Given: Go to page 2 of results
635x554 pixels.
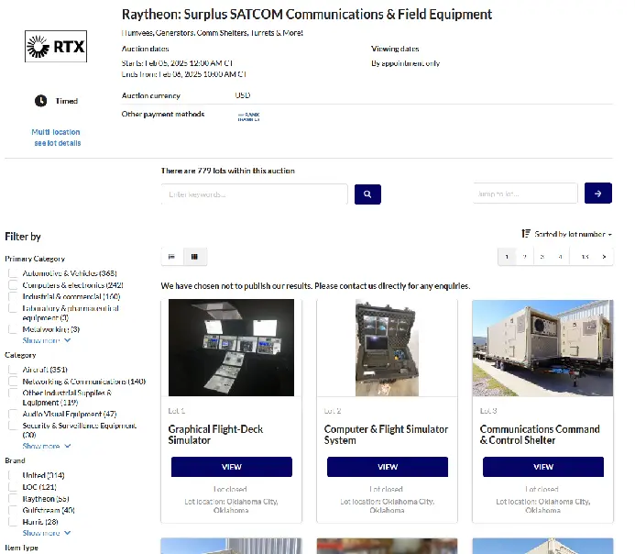Looking at the screenshot, I should [525, 257].
